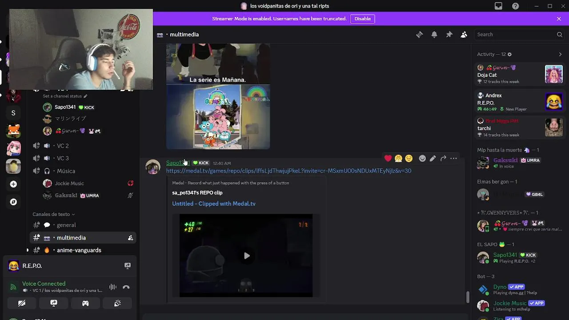The width and height of the screenshot is (569, 320).
Task: Click the Search input field
Action: tap(520, 35)
